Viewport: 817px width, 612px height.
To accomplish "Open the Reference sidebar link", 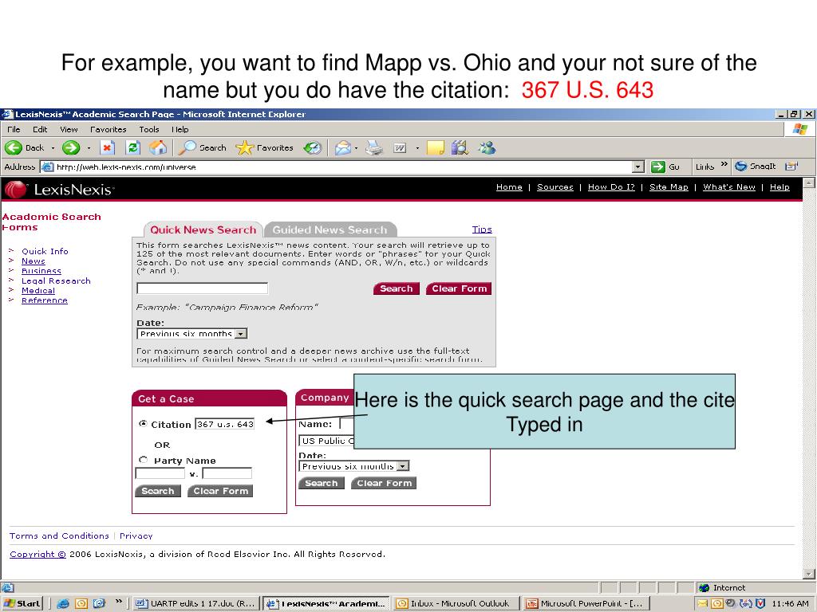I will coord(45,300).
